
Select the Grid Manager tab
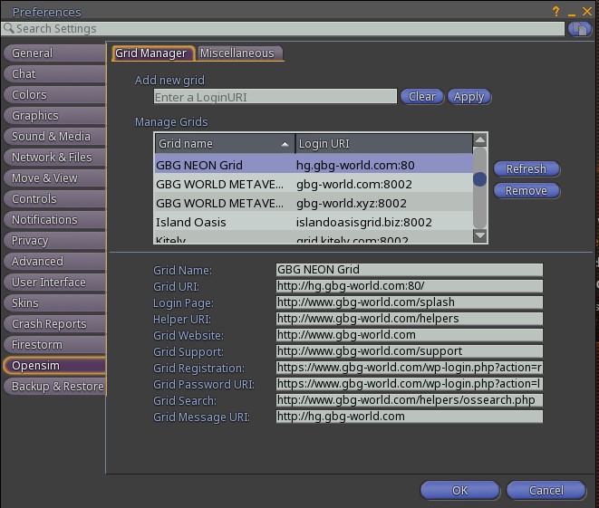point(151,53)
